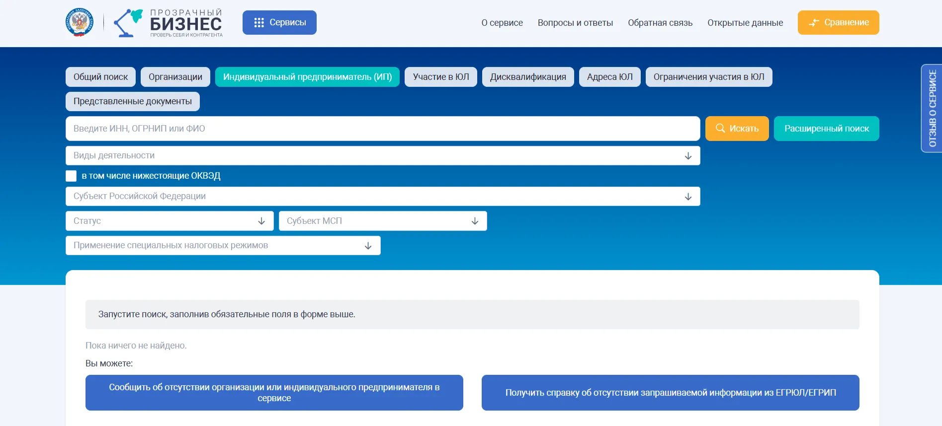Open the Статус dropdown

coord(170,221)
